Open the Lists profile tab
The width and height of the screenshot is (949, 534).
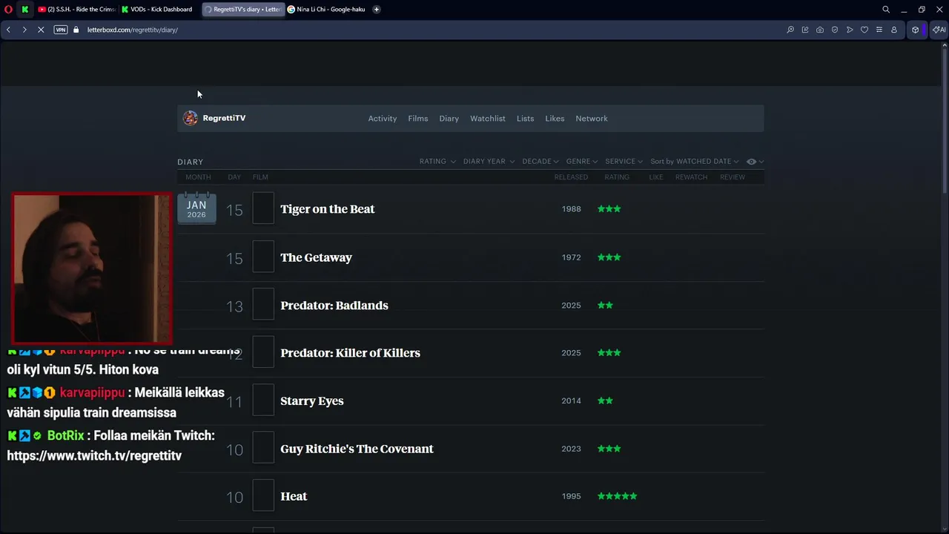pyautogui.click(x=526, y=119)
